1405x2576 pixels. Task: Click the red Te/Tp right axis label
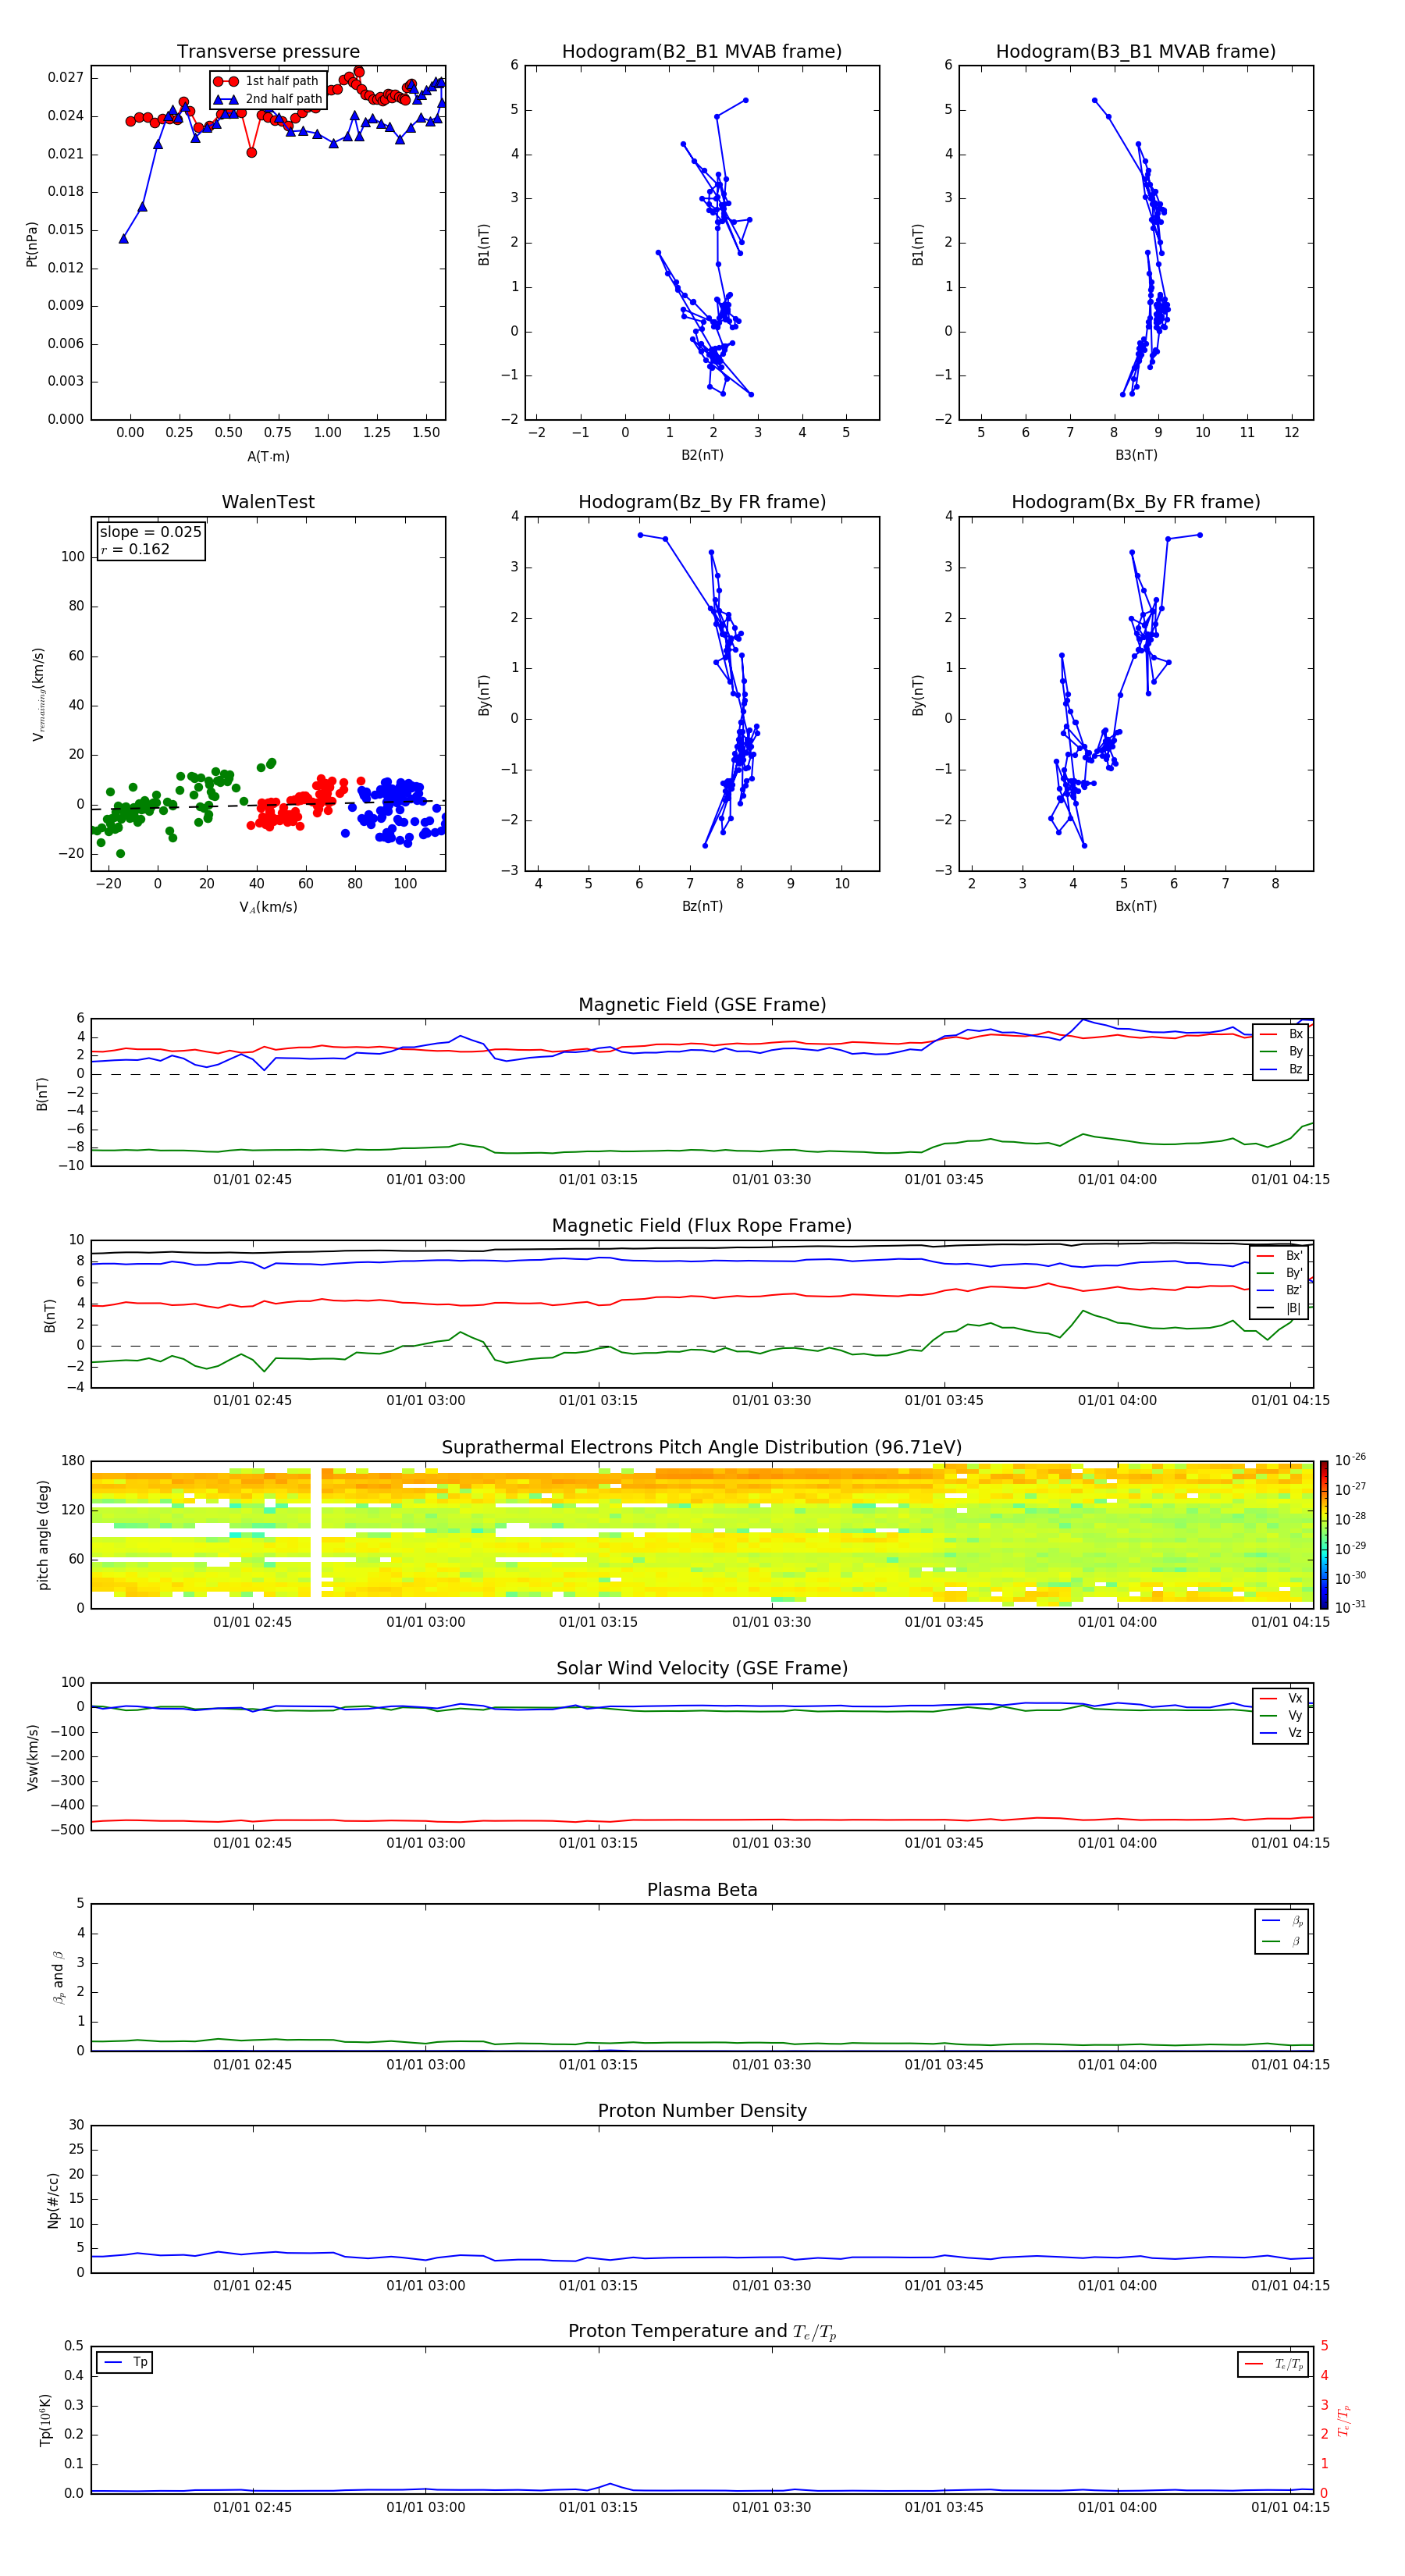click(1343, 2420)
